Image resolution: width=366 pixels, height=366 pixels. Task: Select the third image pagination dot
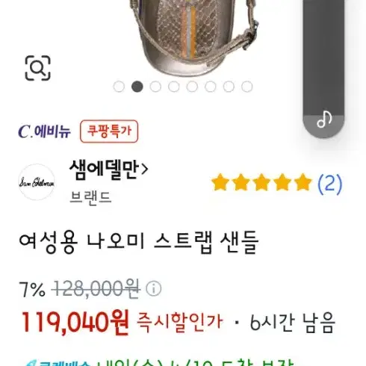click(155, 87)
